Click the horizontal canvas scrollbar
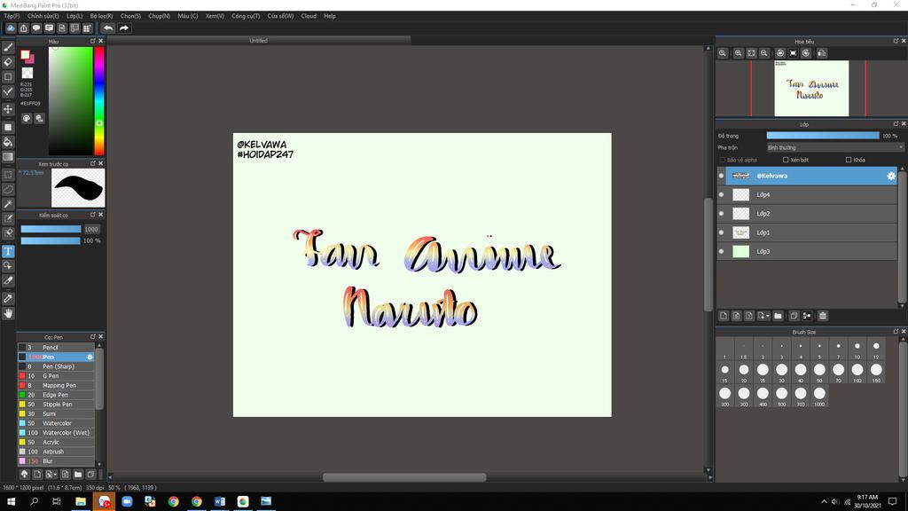 click(x=404, y=477)
